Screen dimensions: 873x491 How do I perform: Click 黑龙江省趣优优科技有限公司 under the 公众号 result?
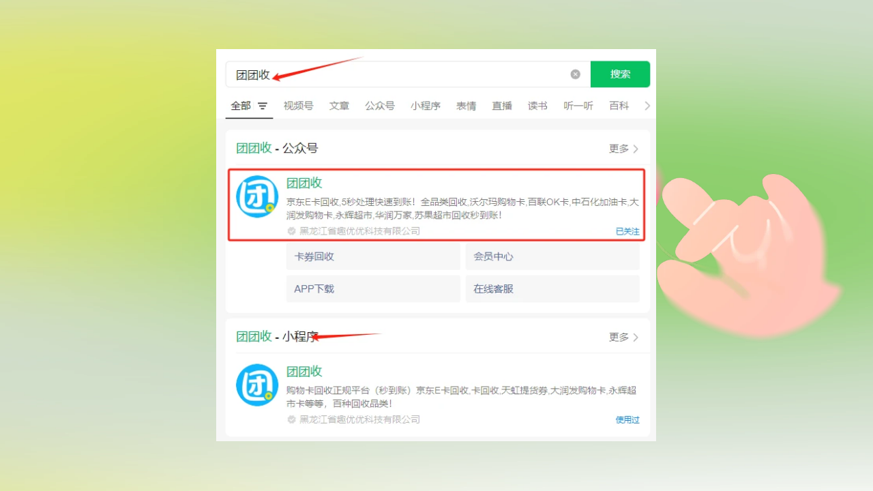pyautogui.click(x=360, y=231)
